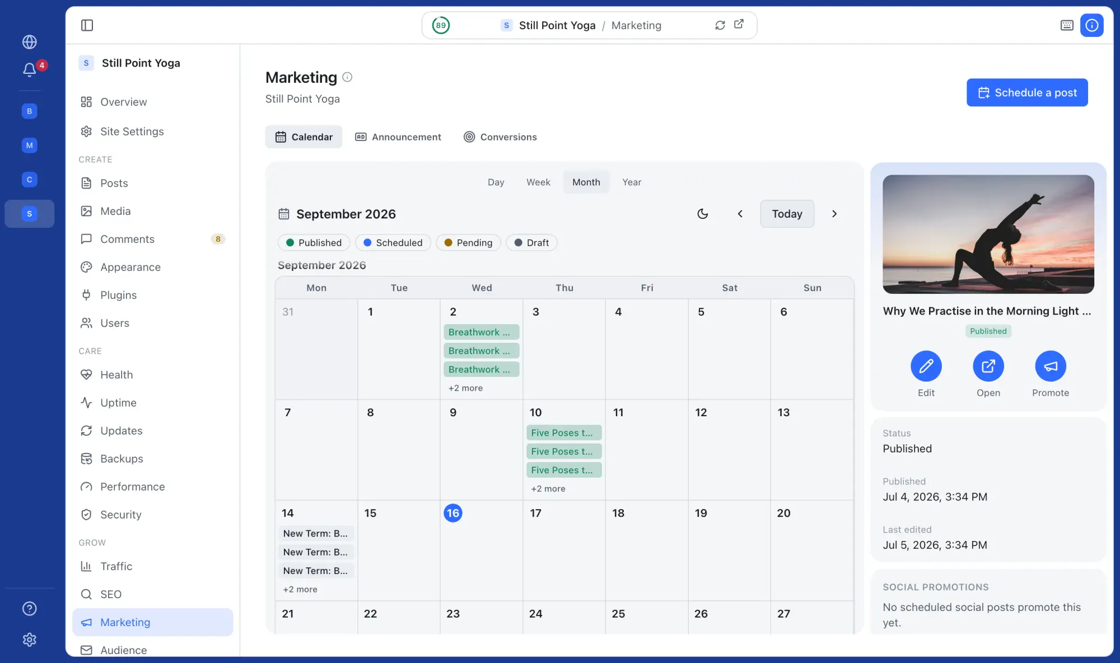
Task: Open help question mark icon
Action: [x=30, y=609]
